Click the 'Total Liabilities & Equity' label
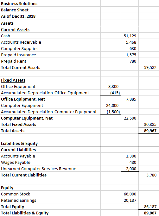Screen dimensions: 159x216 (x=25, y=213)
